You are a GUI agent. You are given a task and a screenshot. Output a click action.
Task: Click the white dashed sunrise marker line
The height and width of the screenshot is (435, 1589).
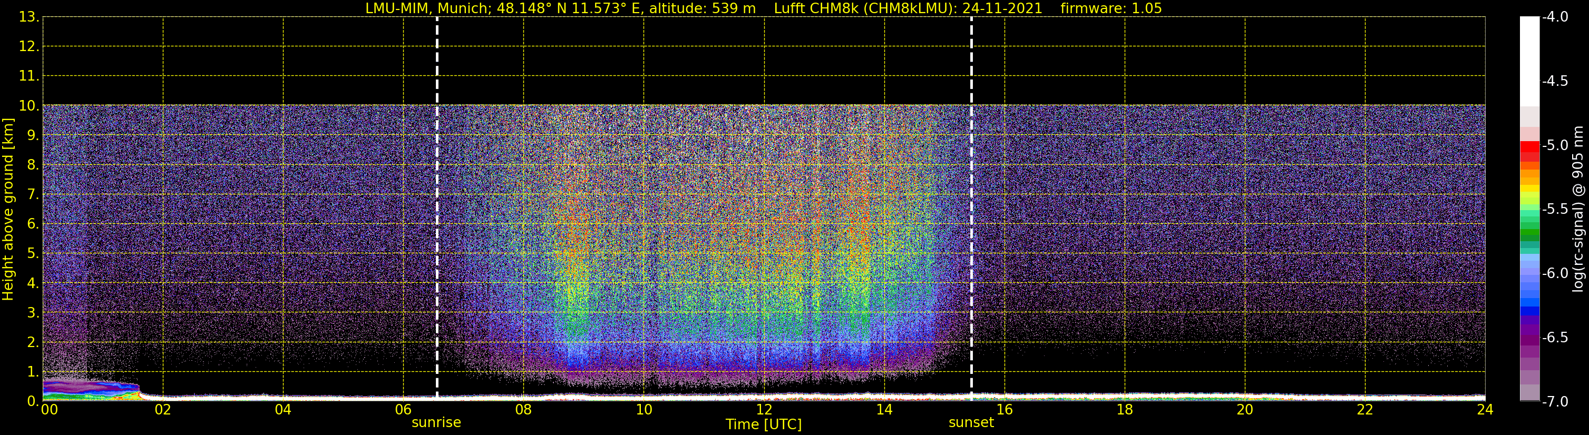(x=437, y=208)
